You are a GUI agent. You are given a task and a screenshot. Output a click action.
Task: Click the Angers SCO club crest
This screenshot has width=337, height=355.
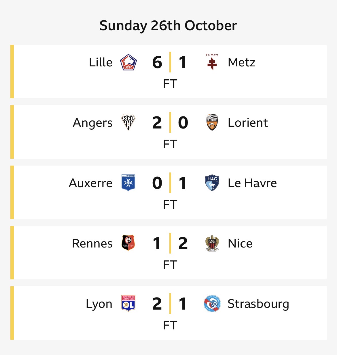[128, 122]
